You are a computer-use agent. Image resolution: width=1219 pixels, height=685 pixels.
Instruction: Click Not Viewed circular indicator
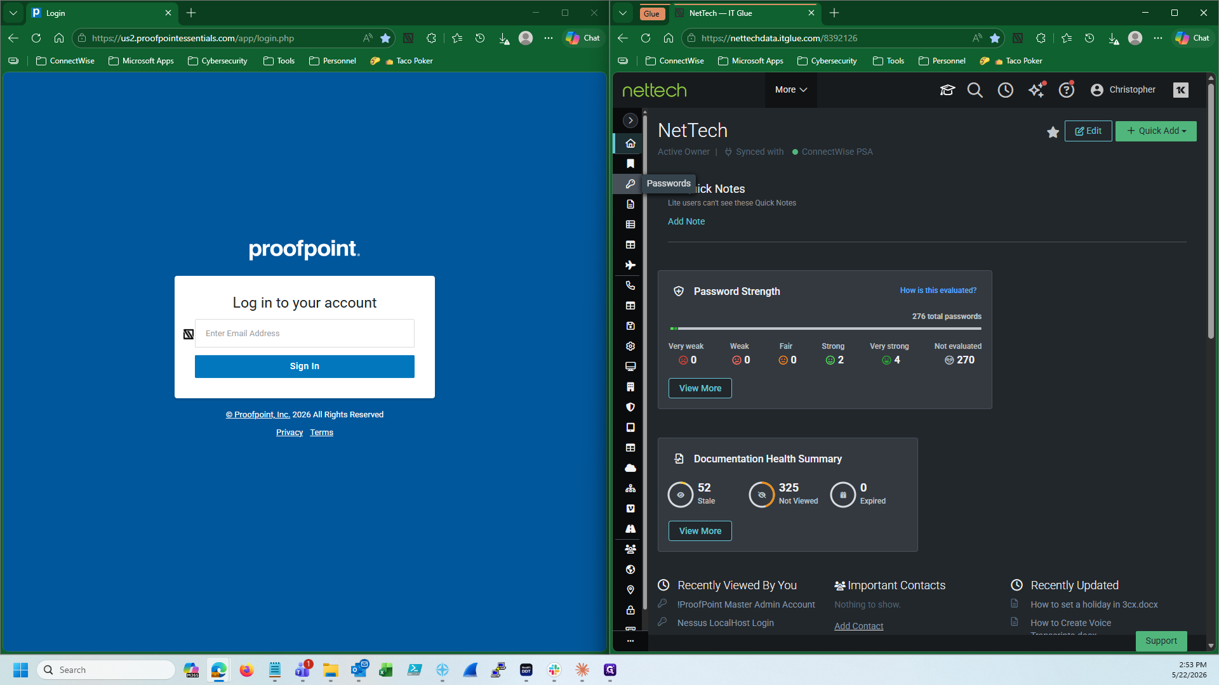[x=761, y=495]
